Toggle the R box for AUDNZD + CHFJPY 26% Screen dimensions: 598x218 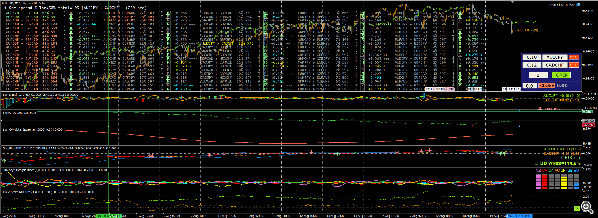click(168, 21)
